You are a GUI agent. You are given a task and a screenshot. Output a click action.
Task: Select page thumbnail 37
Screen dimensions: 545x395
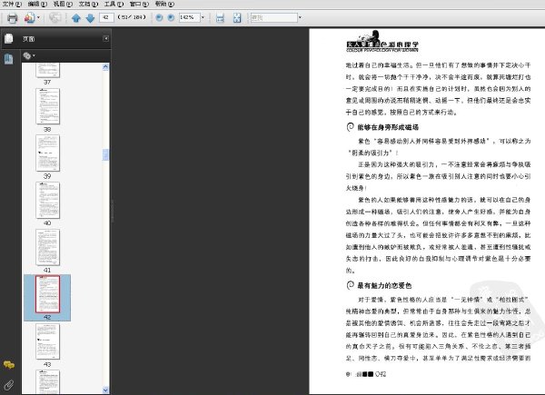coord(47,70)
